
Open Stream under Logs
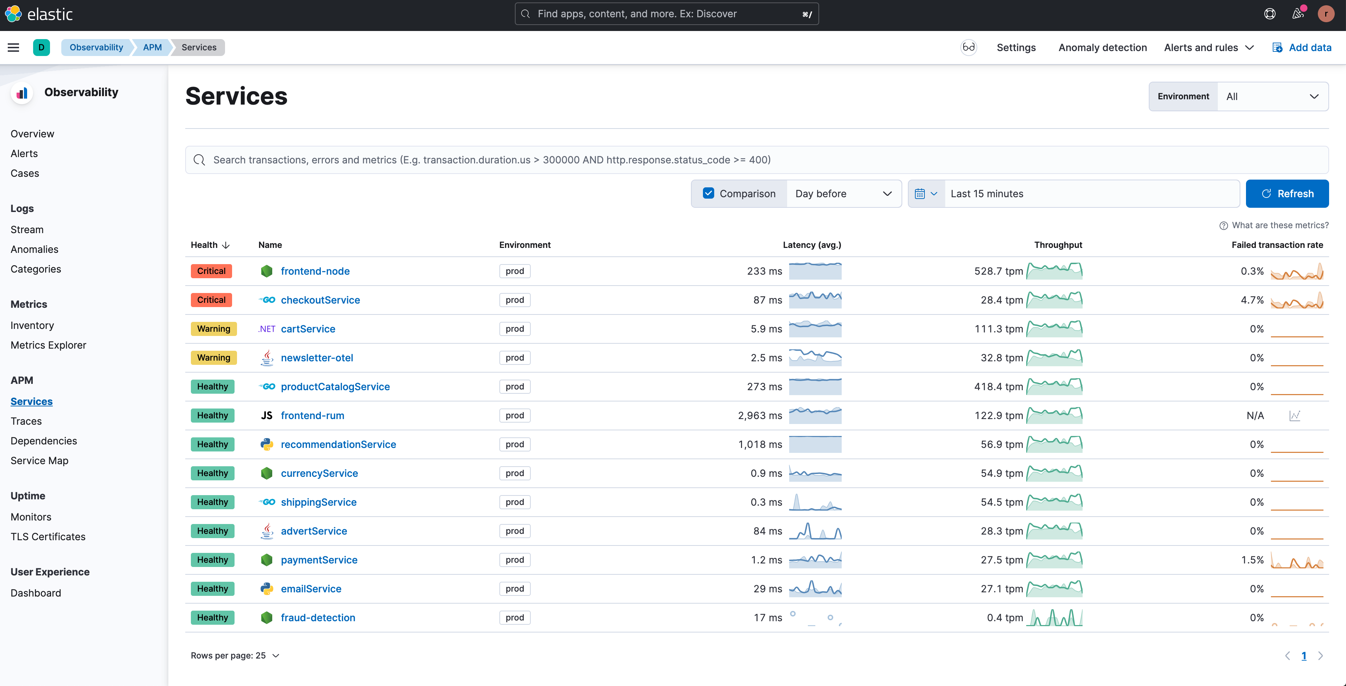tap(27, 230)
